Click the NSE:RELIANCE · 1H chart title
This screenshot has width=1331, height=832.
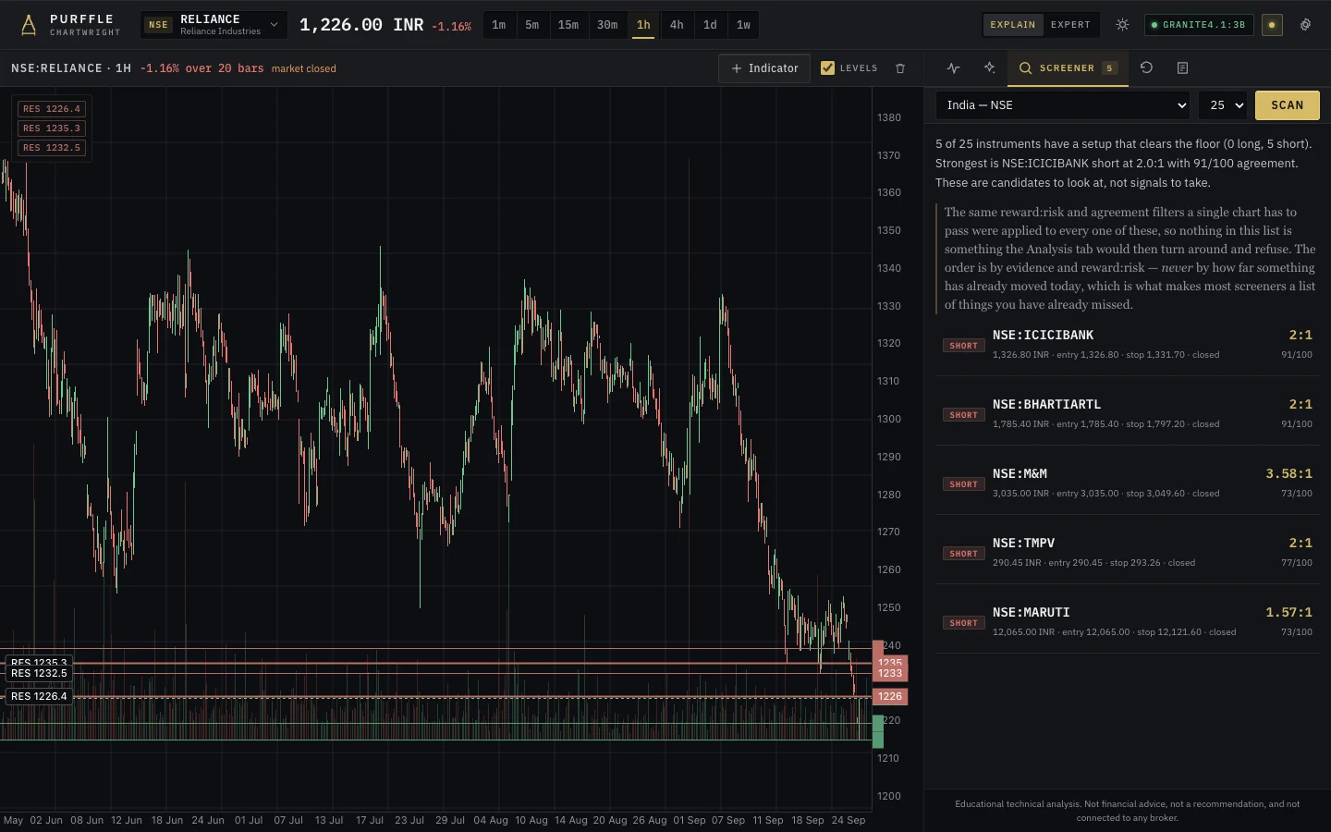click(71, 68)
